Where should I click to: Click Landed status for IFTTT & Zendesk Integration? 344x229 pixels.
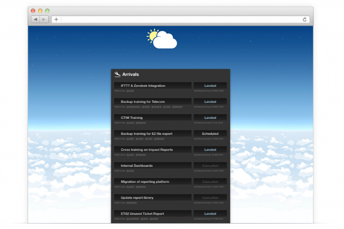point(210,85)
